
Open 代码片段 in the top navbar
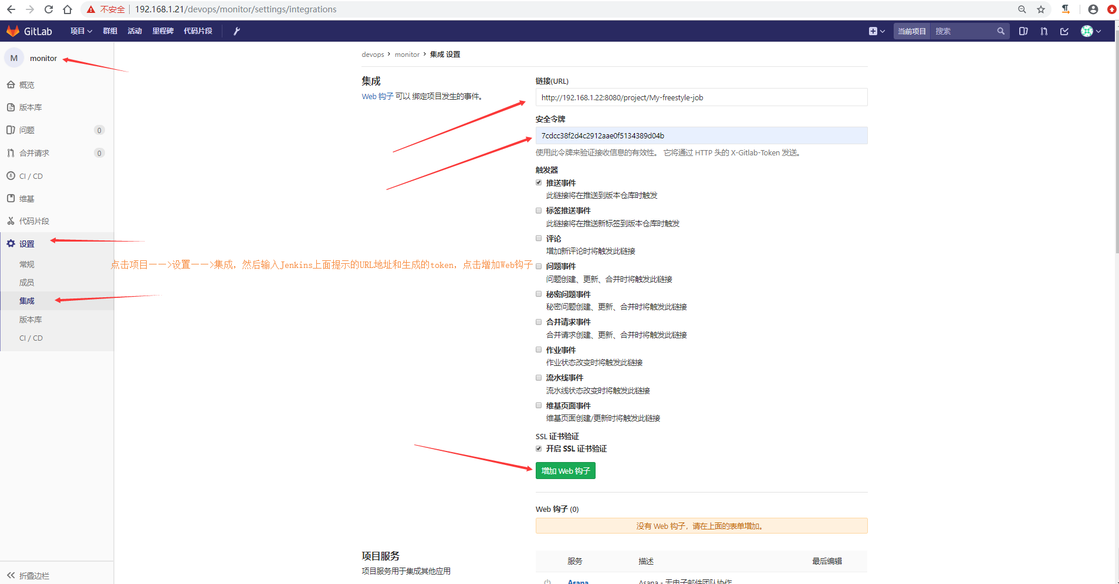(198, 31)
